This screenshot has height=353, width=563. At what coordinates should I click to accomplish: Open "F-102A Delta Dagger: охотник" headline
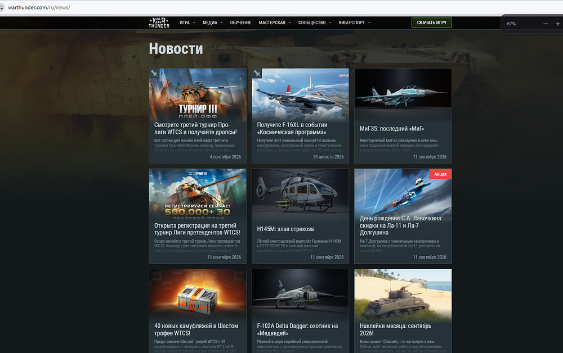tap(297, 329)
